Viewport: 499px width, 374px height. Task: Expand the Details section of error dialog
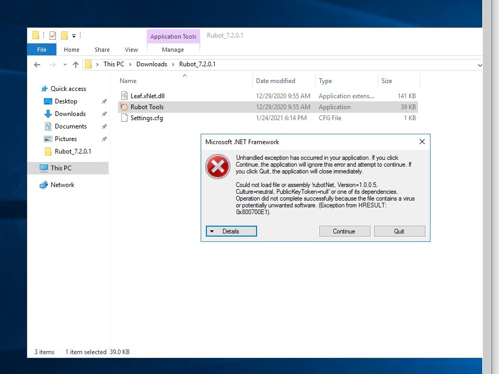point(231,231)
